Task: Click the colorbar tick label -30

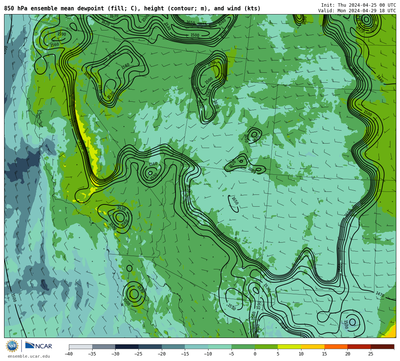Action: tap(115, 354)
